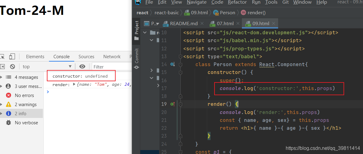The width and height of the screenshot is (363, 154).
Task: Click the override gutter icon on line 19
Action: pyautogui.click(x=172, y=104)
